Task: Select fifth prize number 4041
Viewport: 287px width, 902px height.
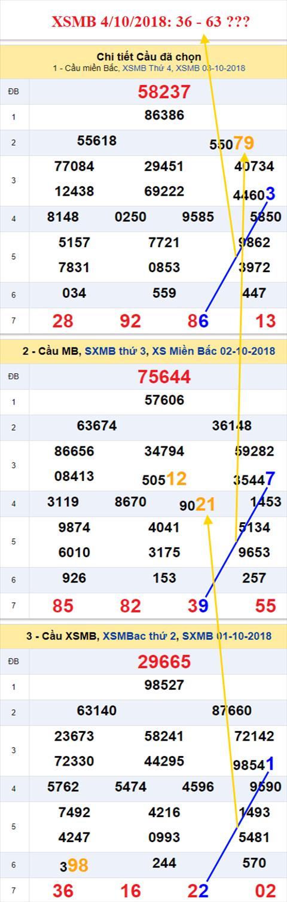Action: pyautogui.click(x=164, y=527)
